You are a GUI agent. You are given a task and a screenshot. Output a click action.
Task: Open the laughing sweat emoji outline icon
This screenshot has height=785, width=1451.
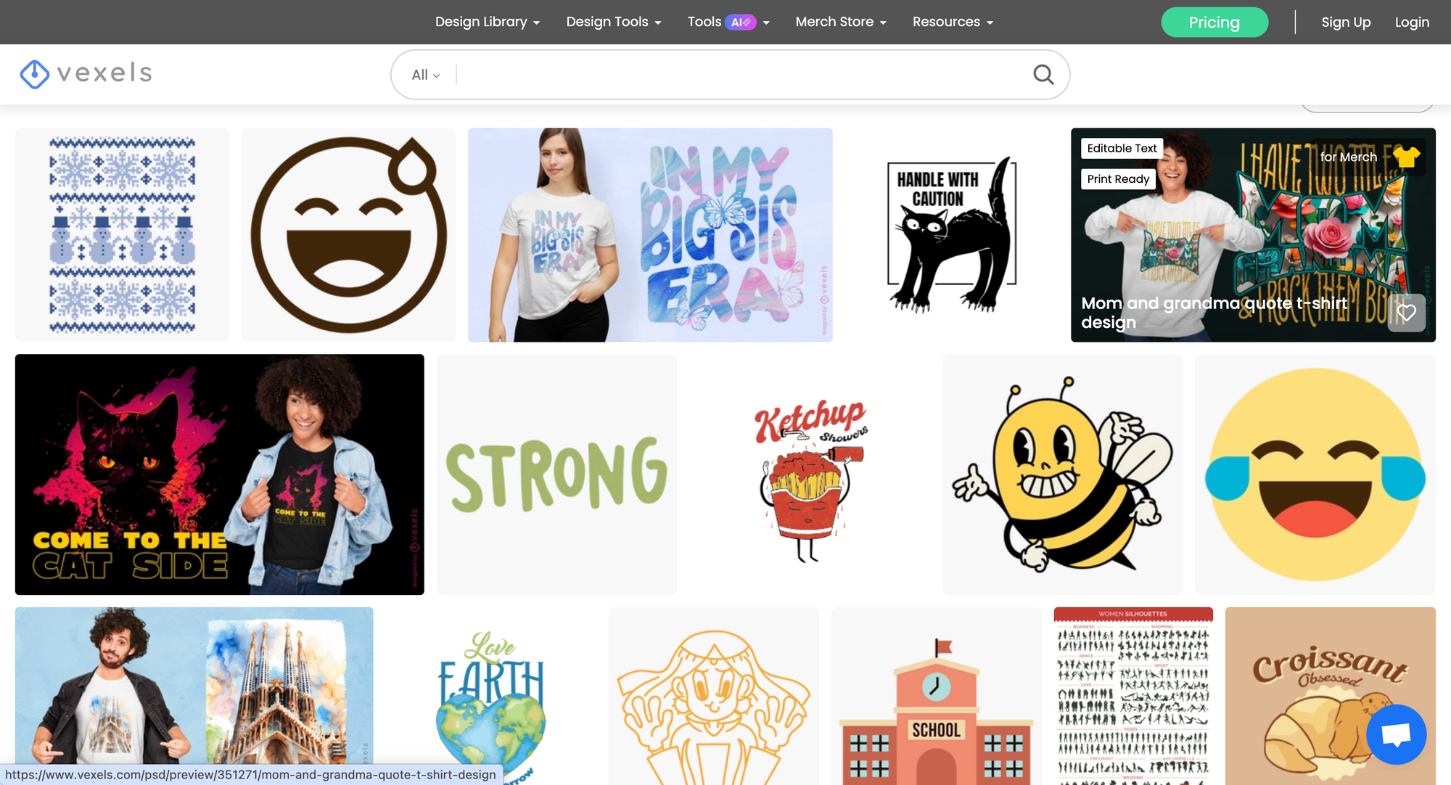point(348,235)
